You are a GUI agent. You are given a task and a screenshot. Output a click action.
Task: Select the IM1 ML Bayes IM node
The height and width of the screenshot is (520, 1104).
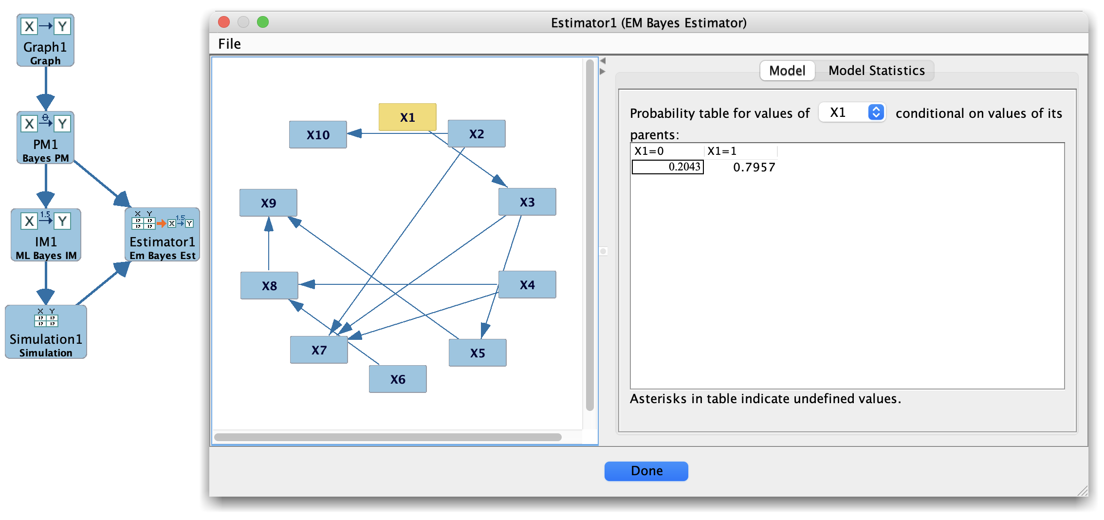pyautogui.click(x=46, y=235)
